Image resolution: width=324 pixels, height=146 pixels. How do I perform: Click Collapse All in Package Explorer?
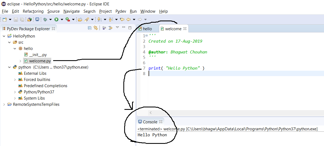pos(89,28)
